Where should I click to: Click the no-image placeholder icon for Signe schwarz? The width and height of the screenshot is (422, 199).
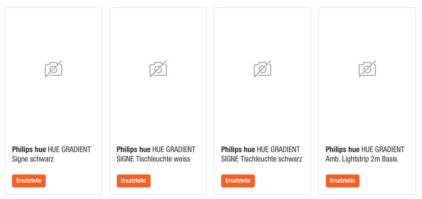tap(53, 69)
